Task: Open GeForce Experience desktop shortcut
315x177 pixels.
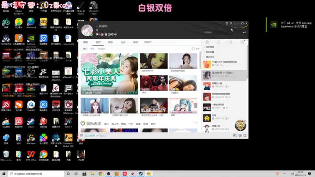Action: [31, 41]
